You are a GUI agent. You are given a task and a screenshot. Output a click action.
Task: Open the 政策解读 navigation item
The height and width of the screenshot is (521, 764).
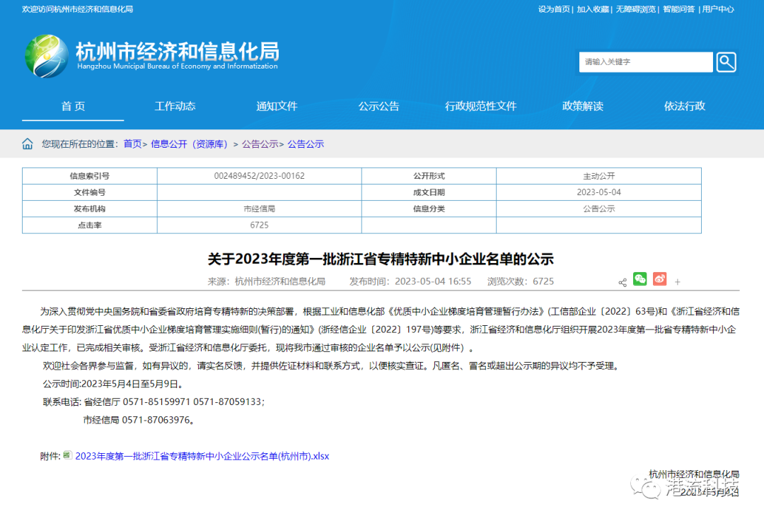pos(582,106)
